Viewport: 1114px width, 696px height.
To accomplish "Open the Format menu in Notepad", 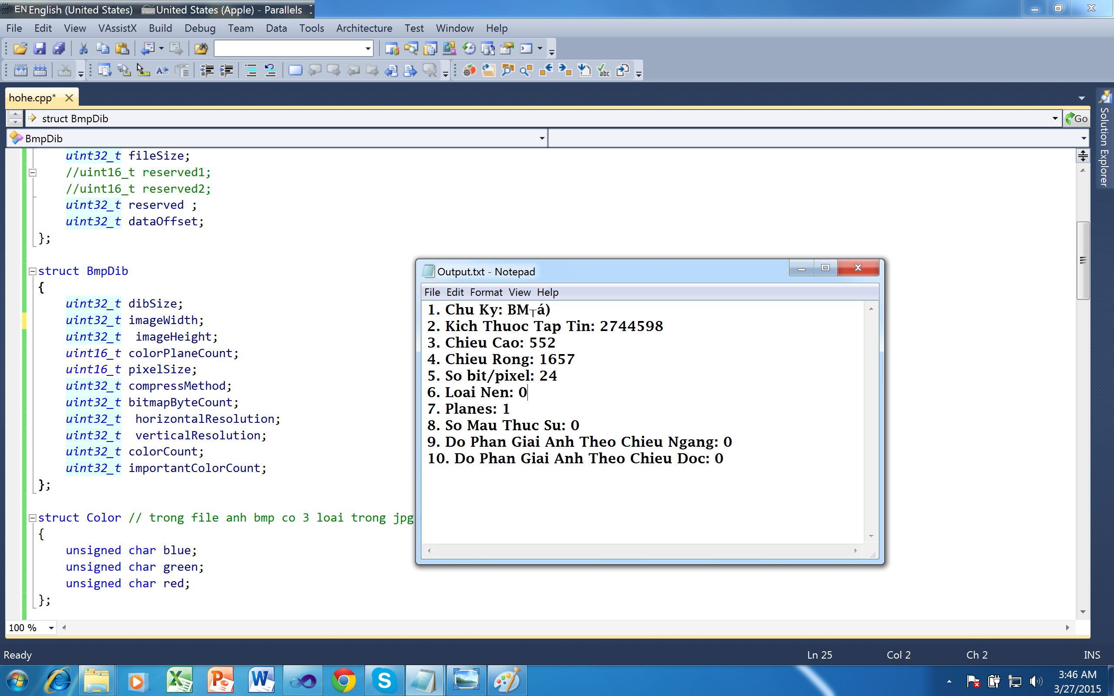I will click(486, 292).
